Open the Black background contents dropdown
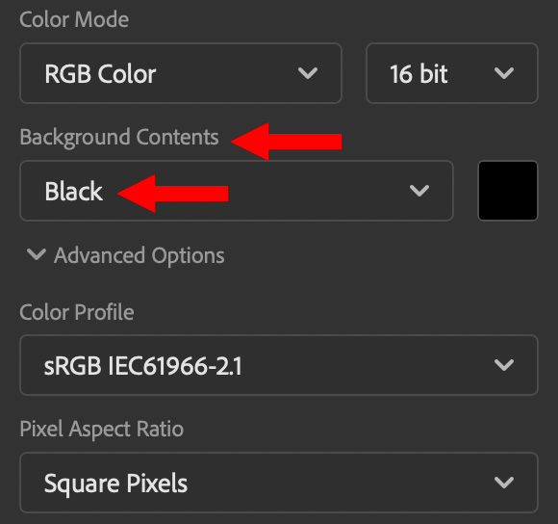 pyautogui.click(x=237, y=191)
